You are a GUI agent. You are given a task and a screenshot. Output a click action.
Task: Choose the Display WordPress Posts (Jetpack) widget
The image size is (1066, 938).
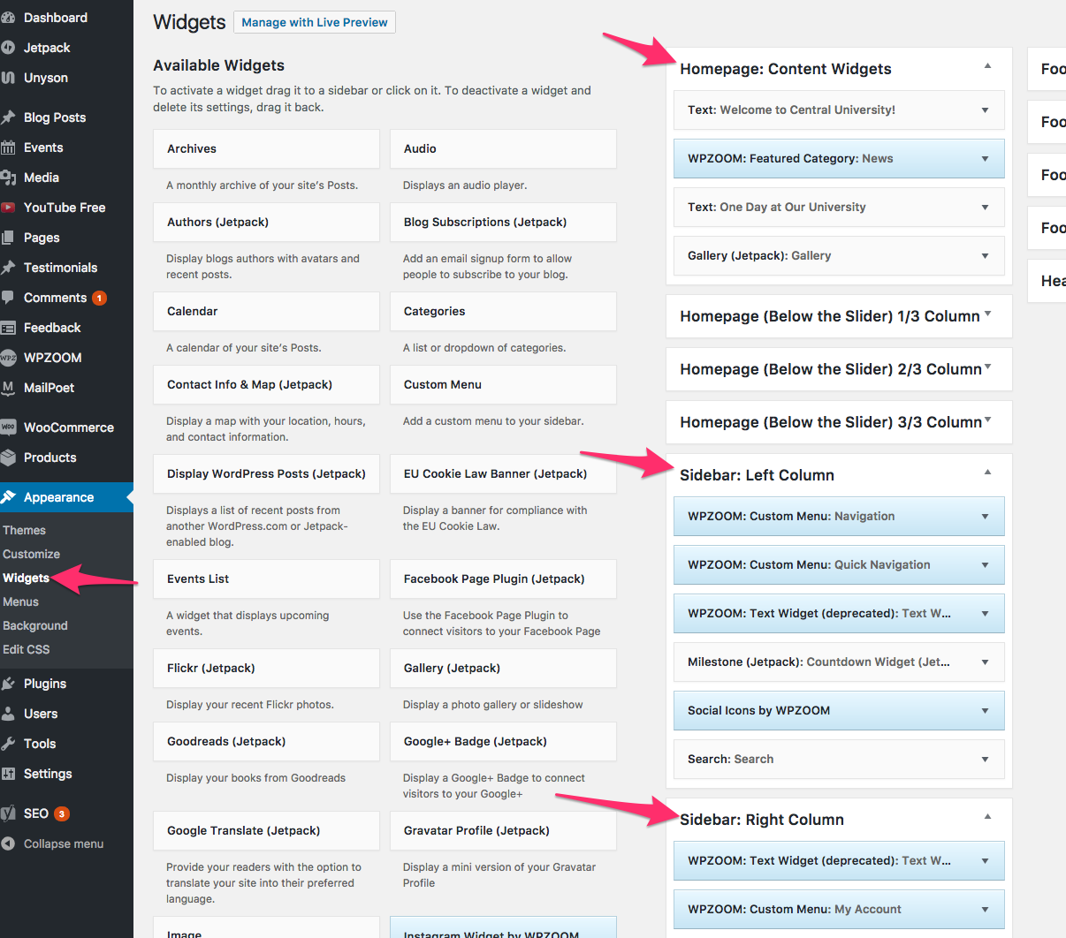pos(266,474)
